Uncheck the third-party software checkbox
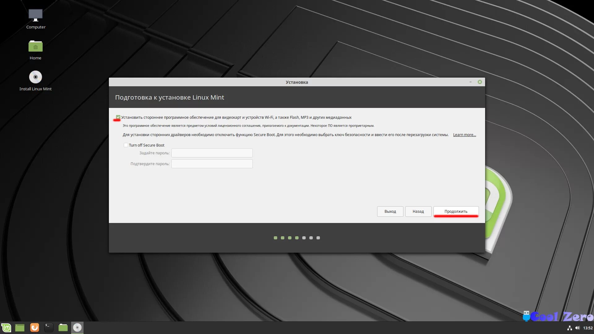The width and height of the screenshot is (594, 334). click(x=118, y=117)
